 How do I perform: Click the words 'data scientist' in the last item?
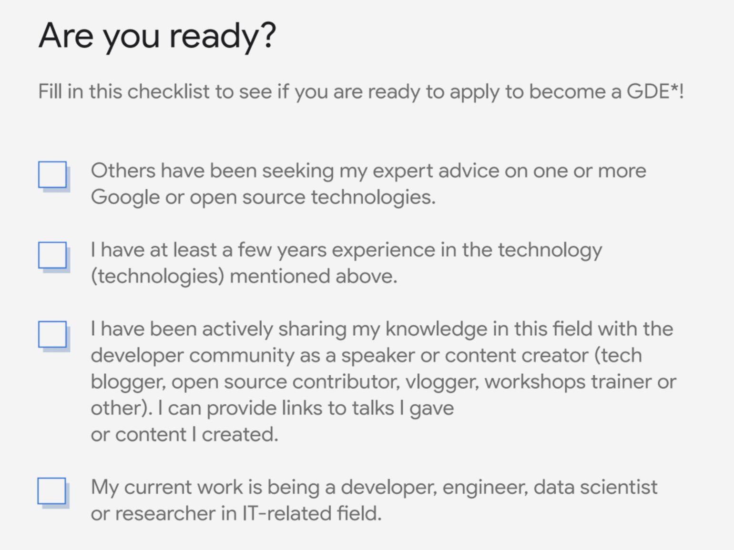[x=595, y=487]
